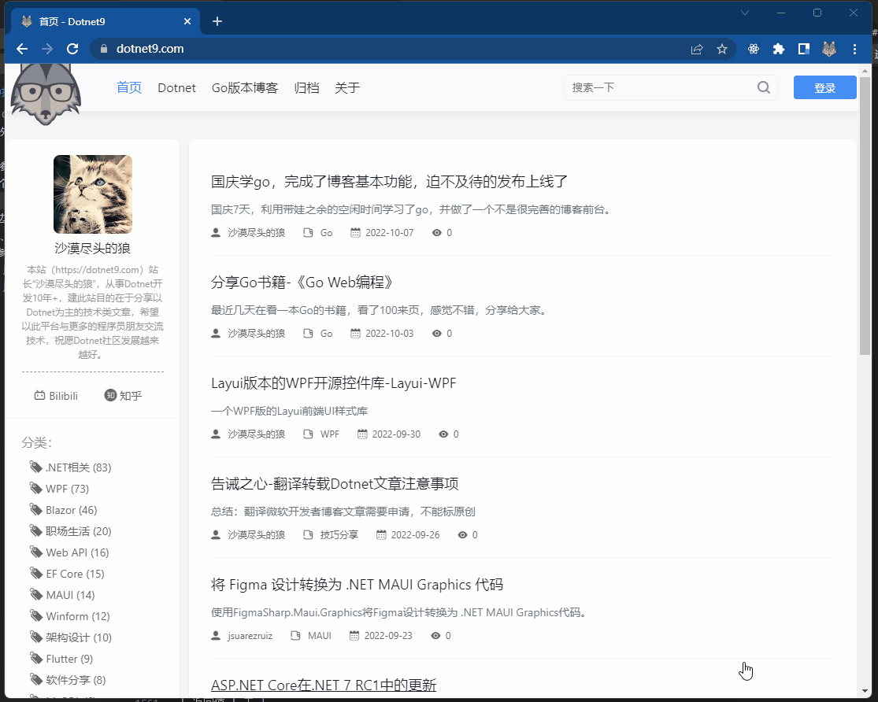
Task: Open the 软件分享 (8) category
Action: click(68, 680)
